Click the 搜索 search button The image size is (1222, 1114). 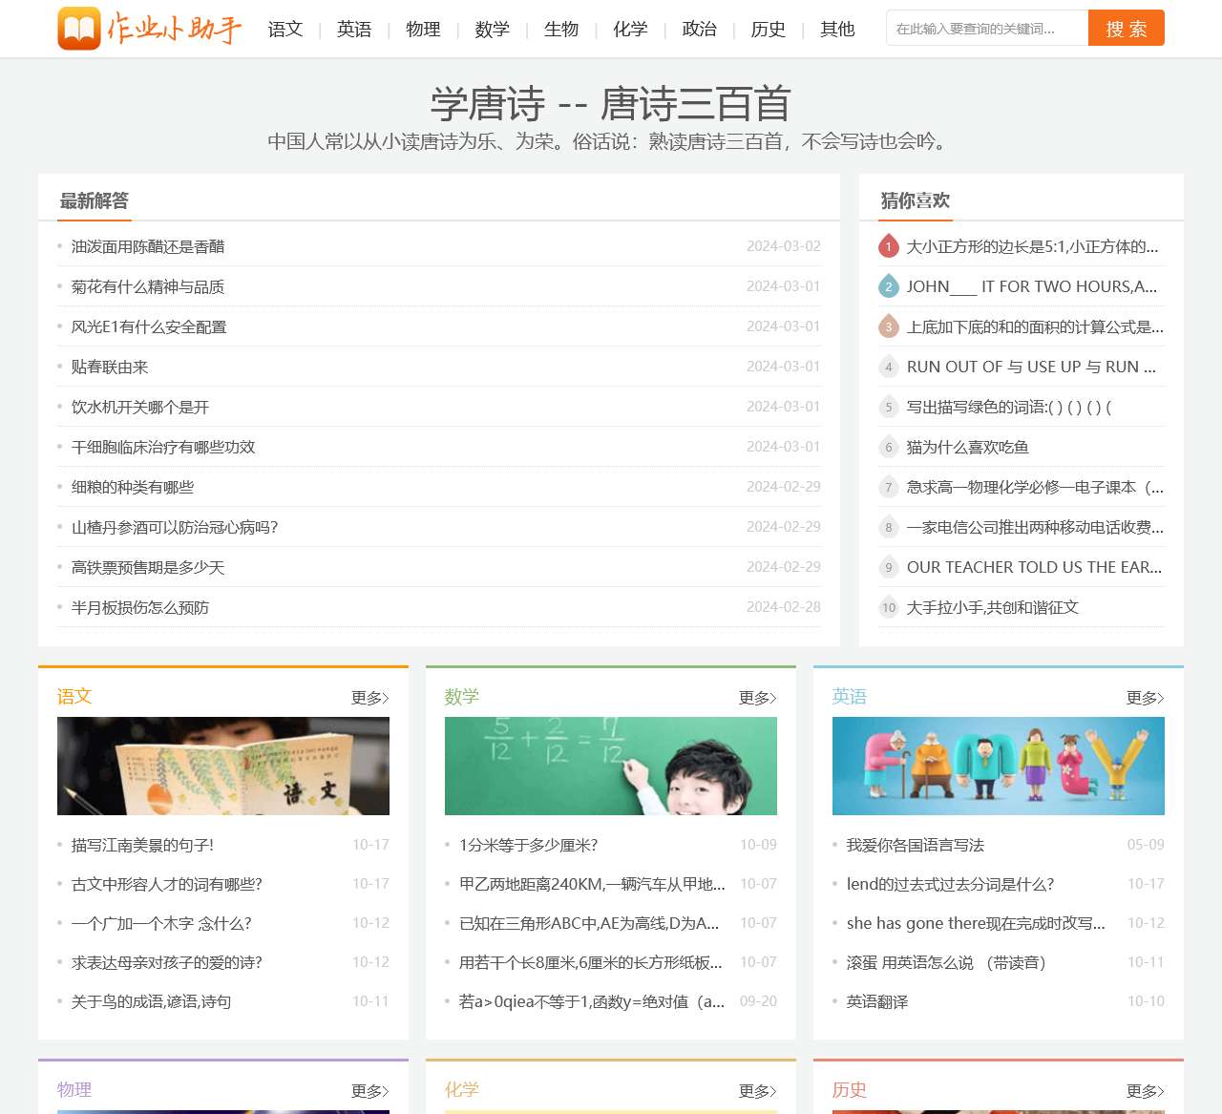(1126, 28)
